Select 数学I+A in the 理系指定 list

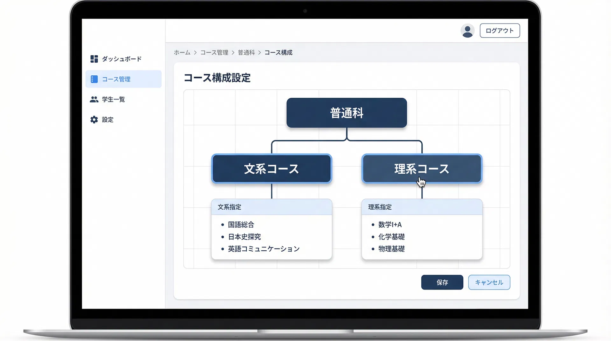click(x=390, y=224)
